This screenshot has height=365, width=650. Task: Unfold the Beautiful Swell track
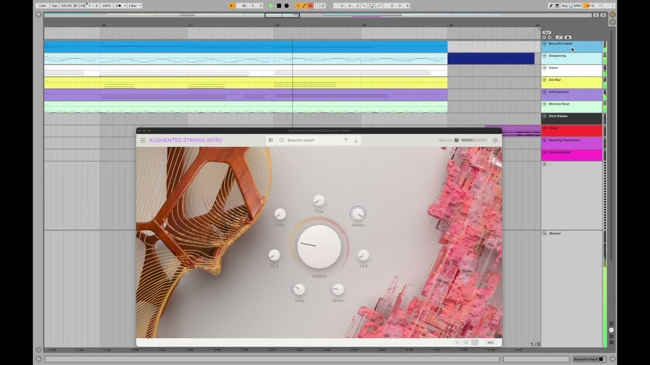pos(544,44)
